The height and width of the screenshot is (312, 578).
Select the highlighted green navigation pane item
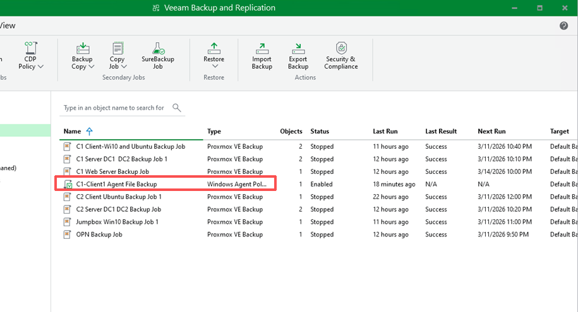pyautogui.click(x=25, y=130)
